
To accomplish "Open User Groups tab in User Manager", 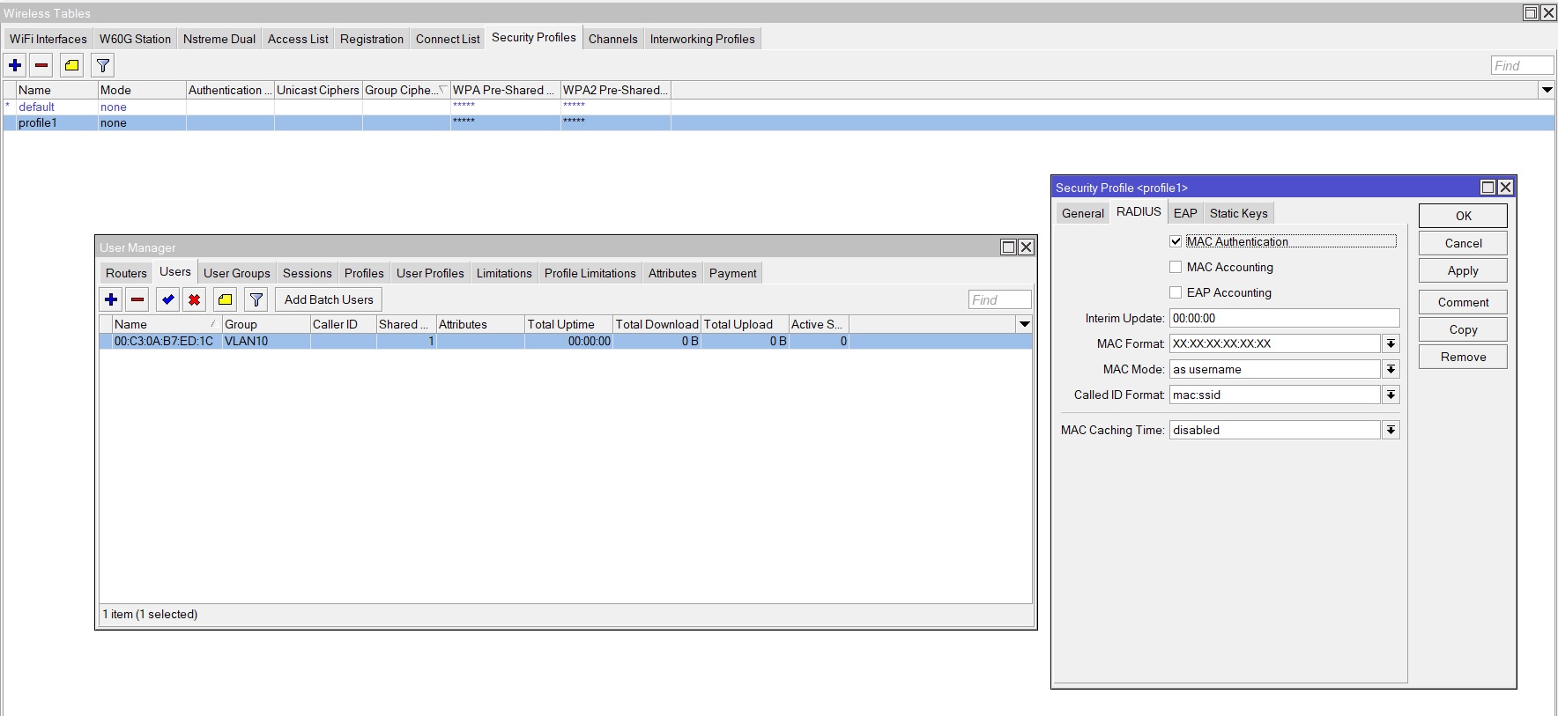I will point(237,273).
